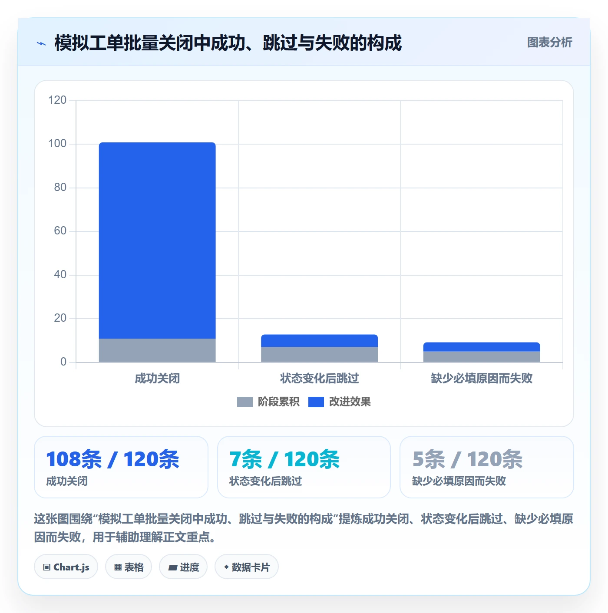This screenshot has width=608, height=613.
Task: Click x-axis label 成功关闭
Action: 157,379
